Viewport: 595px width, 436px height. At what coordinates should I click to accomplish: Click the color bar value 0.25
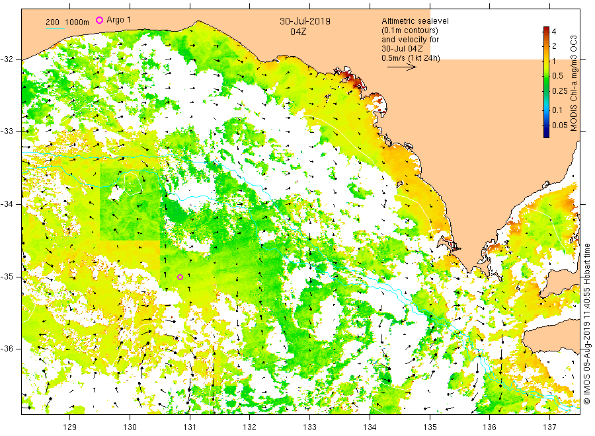click(560, 91)
